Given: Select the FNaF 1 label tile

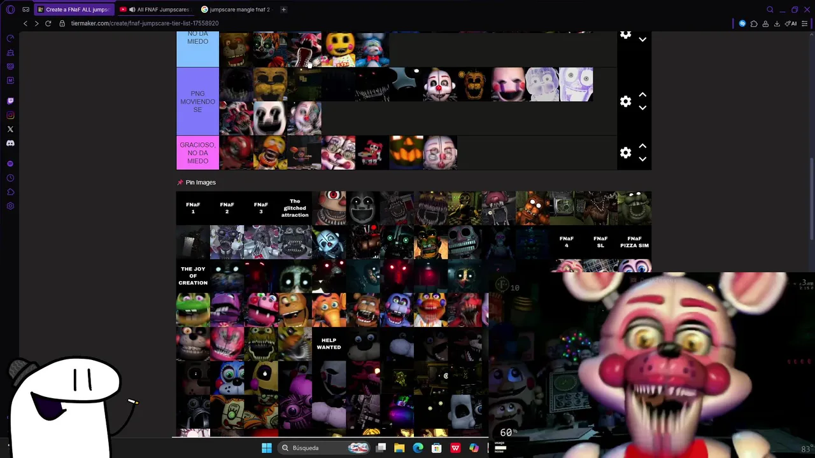Looking at the screenshot, I should (x=193, y=208).
